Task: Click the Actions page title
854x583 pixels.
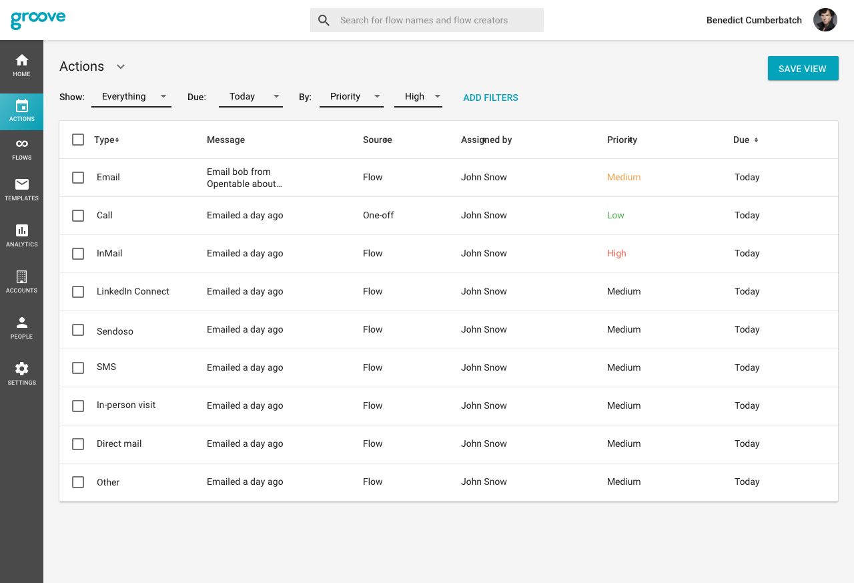Action: [81, 66]
